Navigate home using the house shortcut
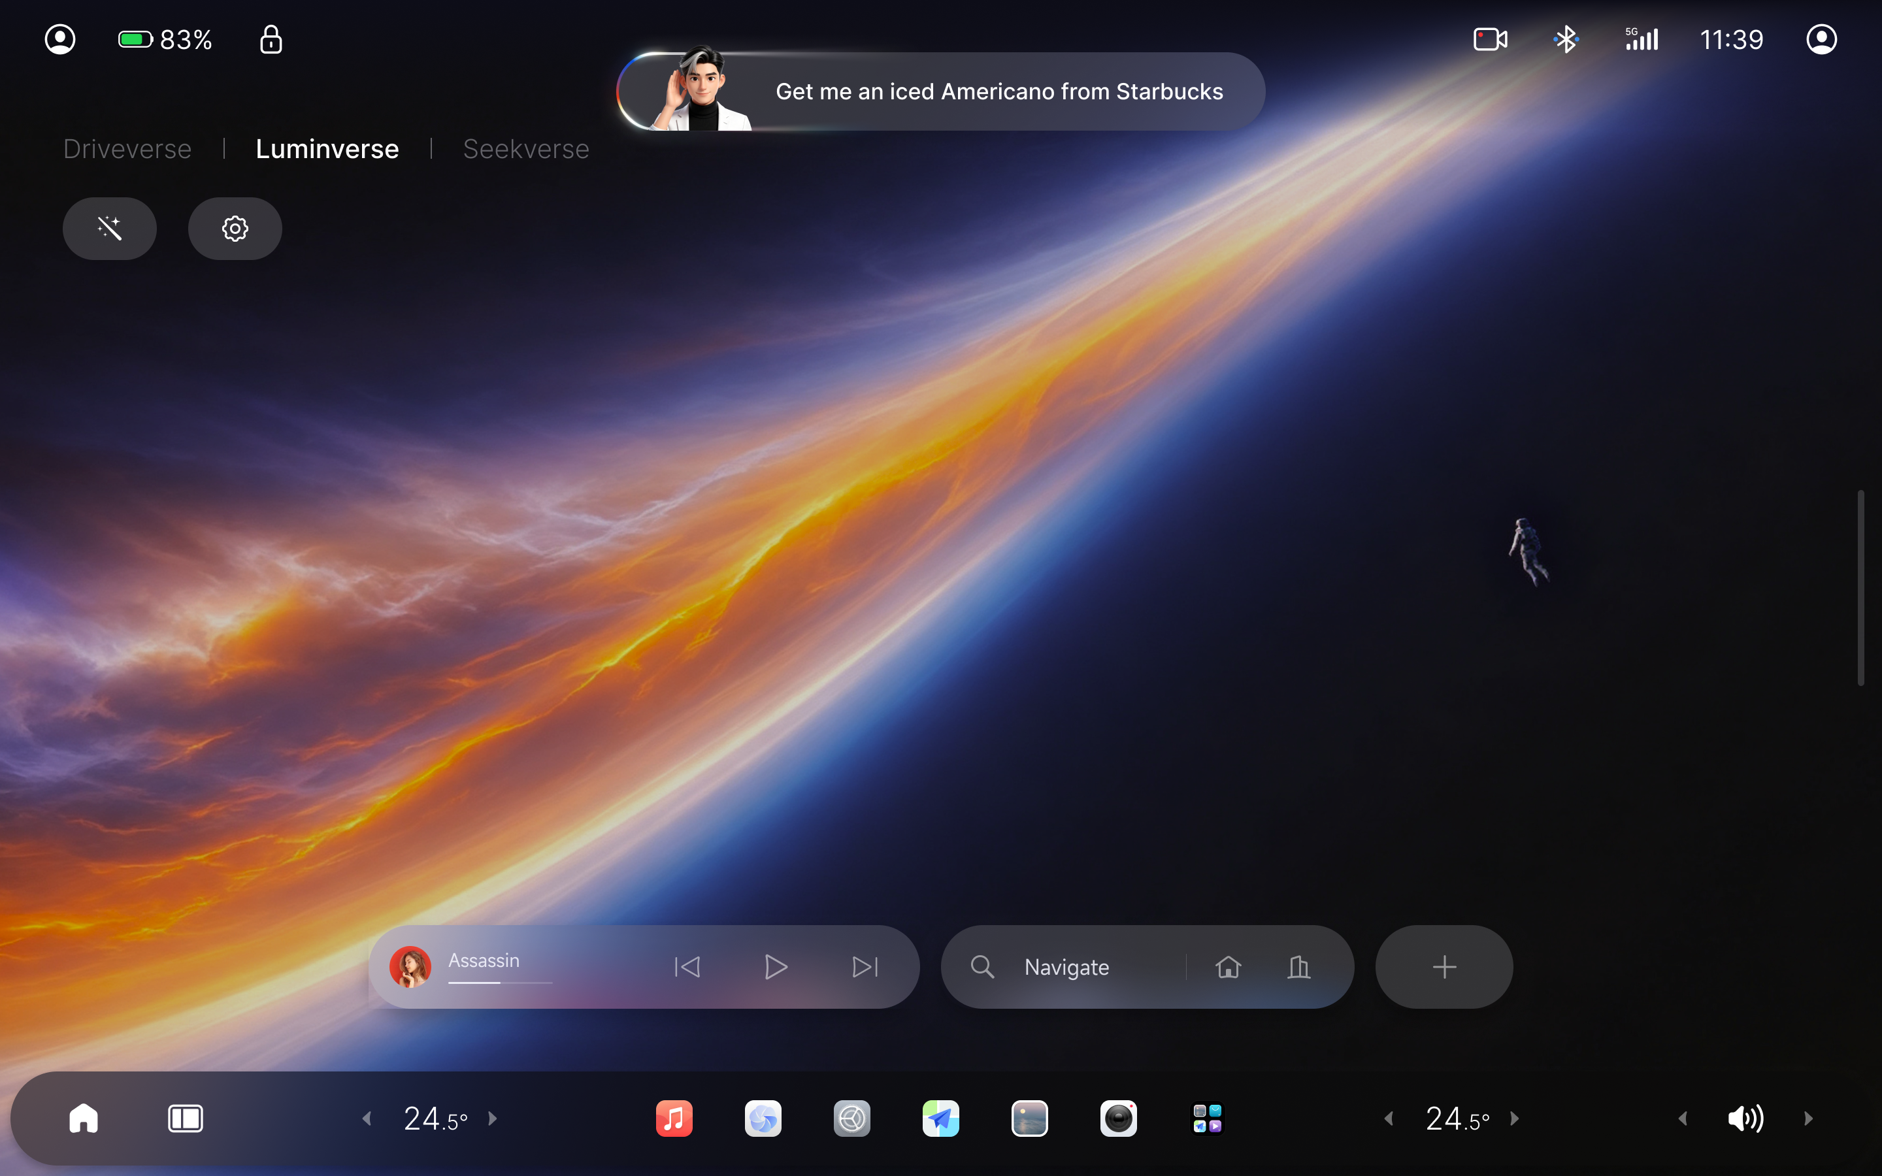Image resolution: width=1882 pixels, height=1176 pixels. tap(1228, 967)
